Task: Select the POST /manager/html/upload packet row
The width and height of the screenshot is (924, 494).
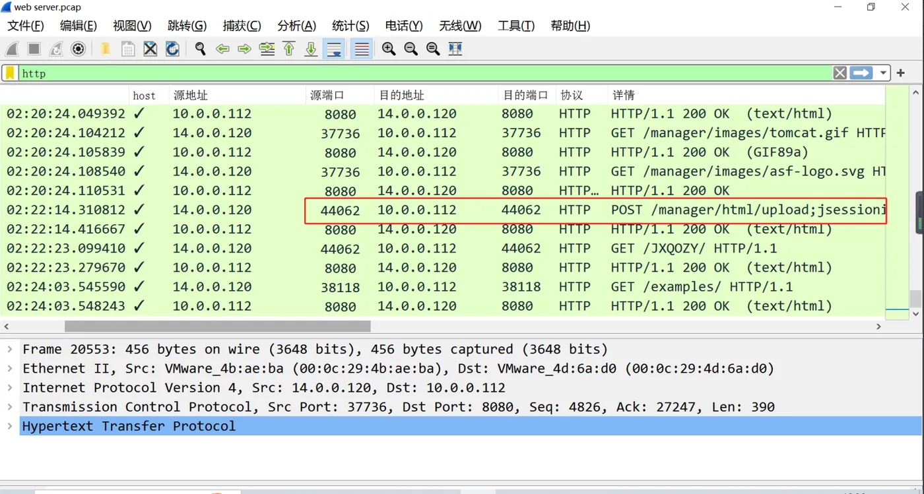Action: tap(443, 210)
